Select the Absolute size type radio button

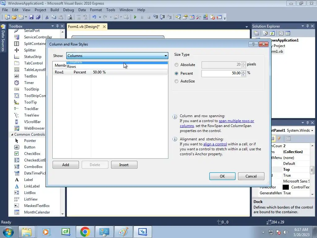point(176,65)
